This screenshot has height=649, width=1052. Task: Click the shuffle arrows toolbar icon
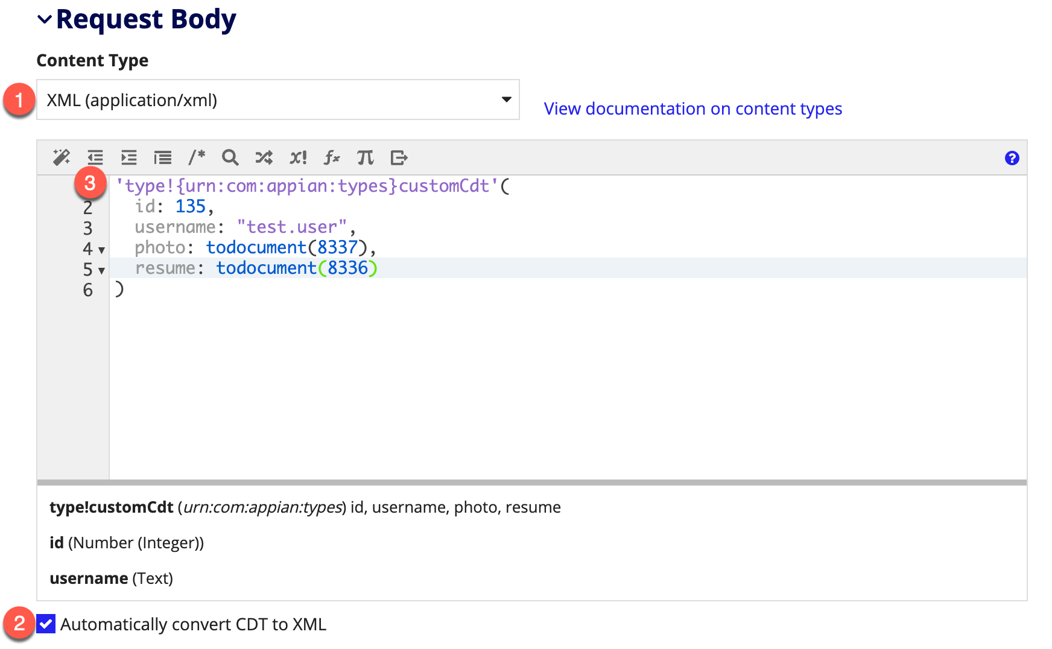click(264, 157)
